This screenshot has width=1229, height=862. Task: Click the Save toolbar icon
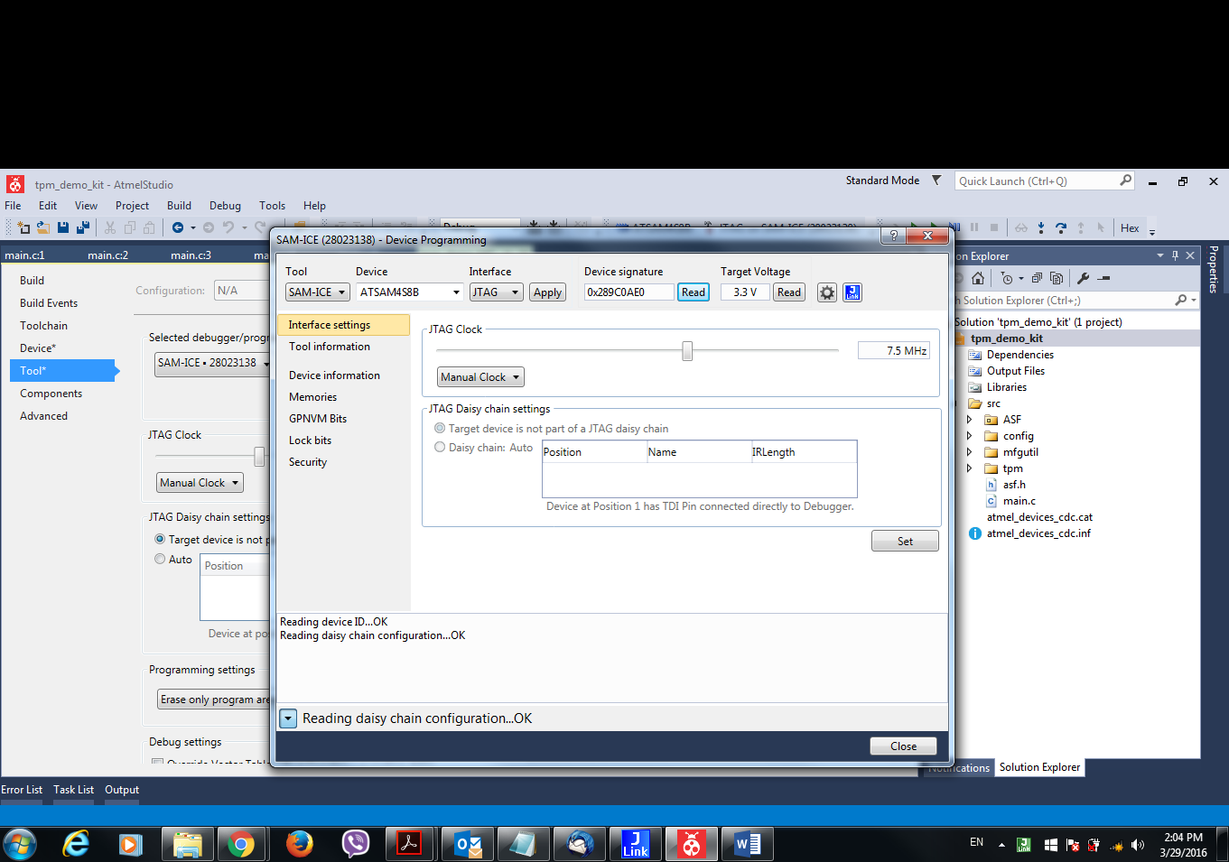63,227
